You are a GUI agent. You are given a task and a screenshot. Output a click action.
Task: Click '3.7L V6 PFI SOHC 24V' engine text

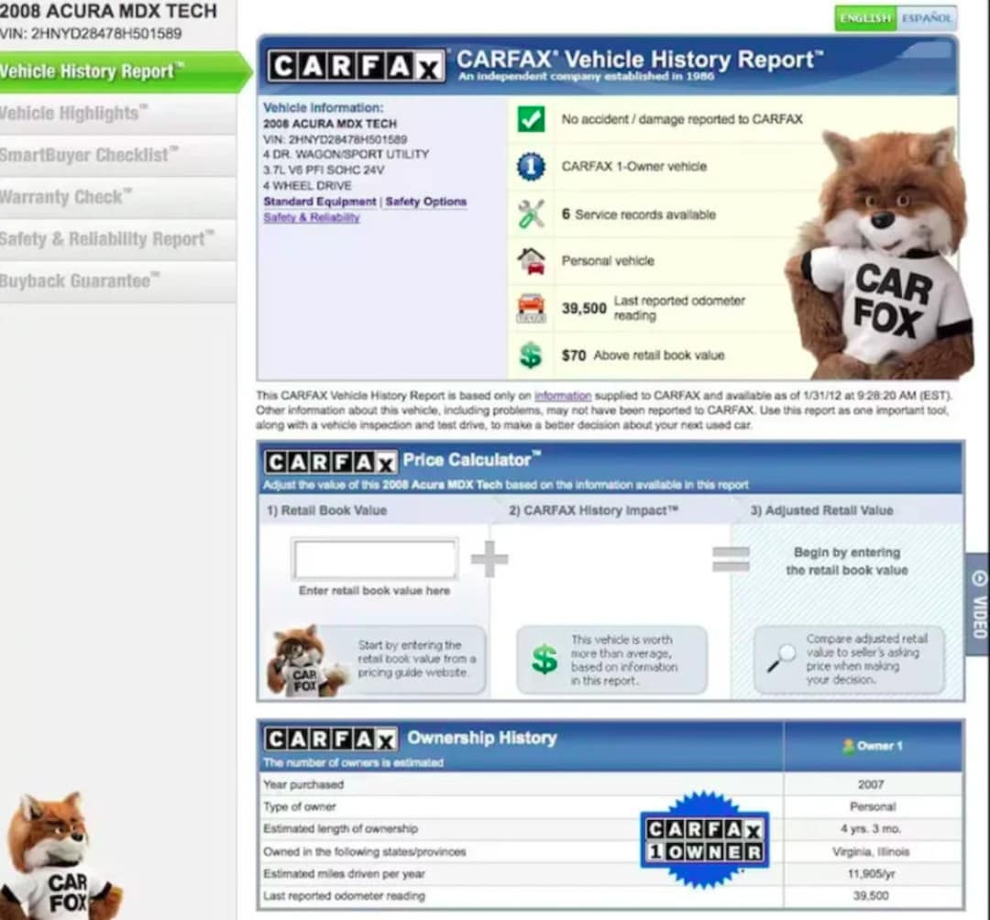point(324,170)
